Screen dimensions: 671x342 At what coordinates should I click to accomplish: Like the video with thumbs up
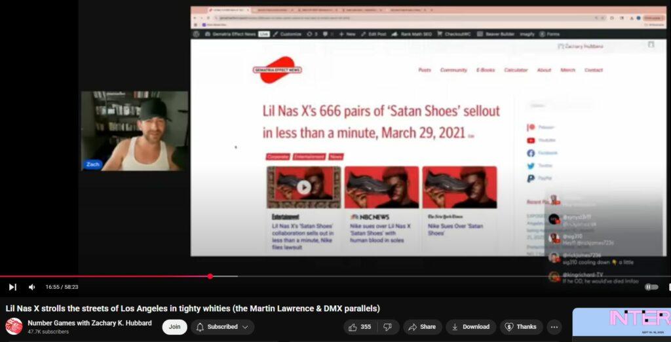[x=360, y=327]
